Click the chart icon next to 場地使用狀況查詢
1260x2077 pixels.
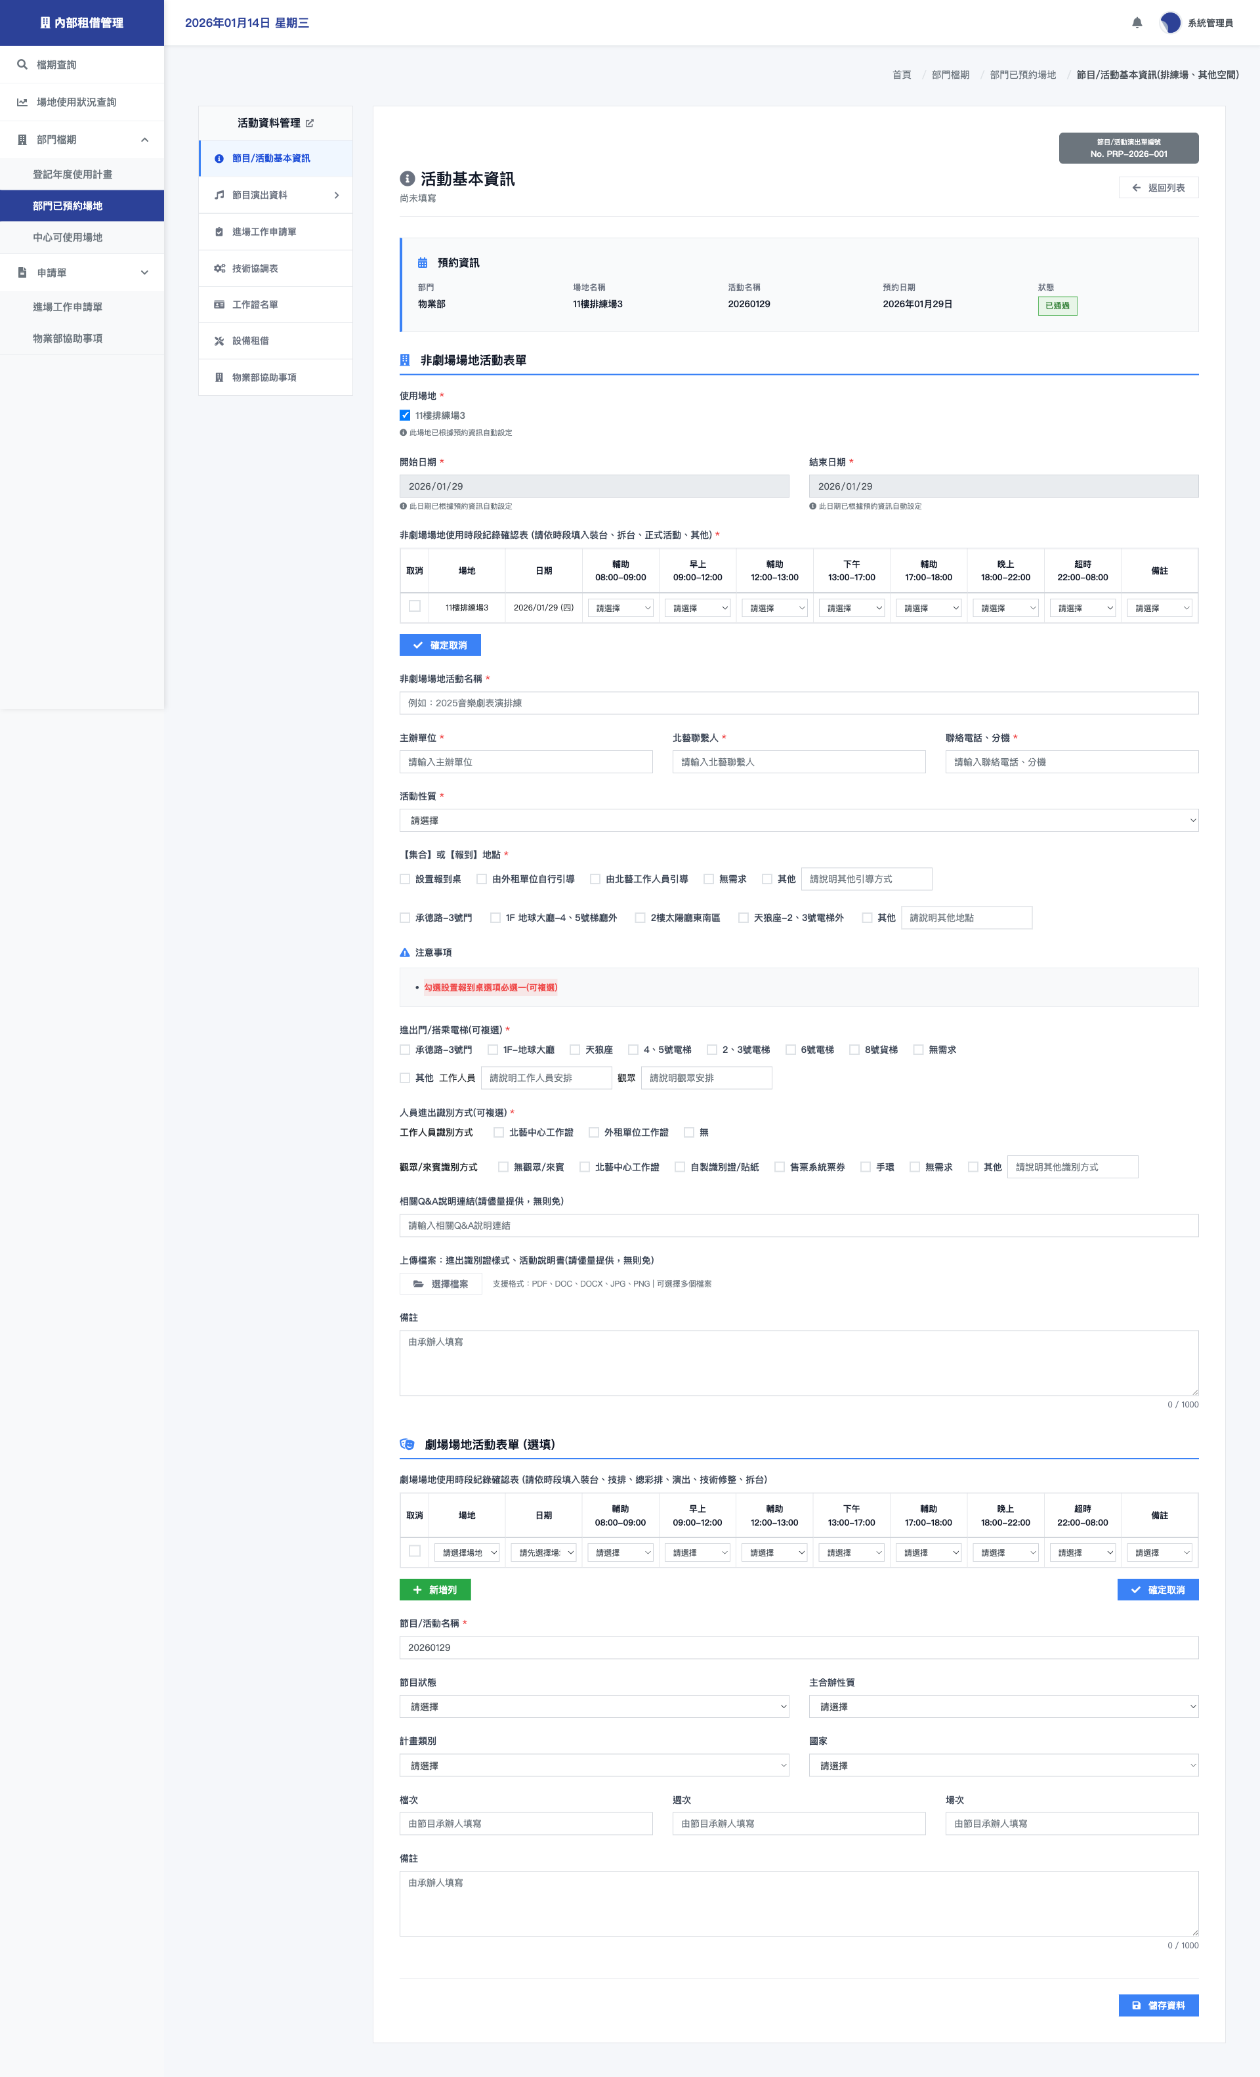click(x=22, y=102)
